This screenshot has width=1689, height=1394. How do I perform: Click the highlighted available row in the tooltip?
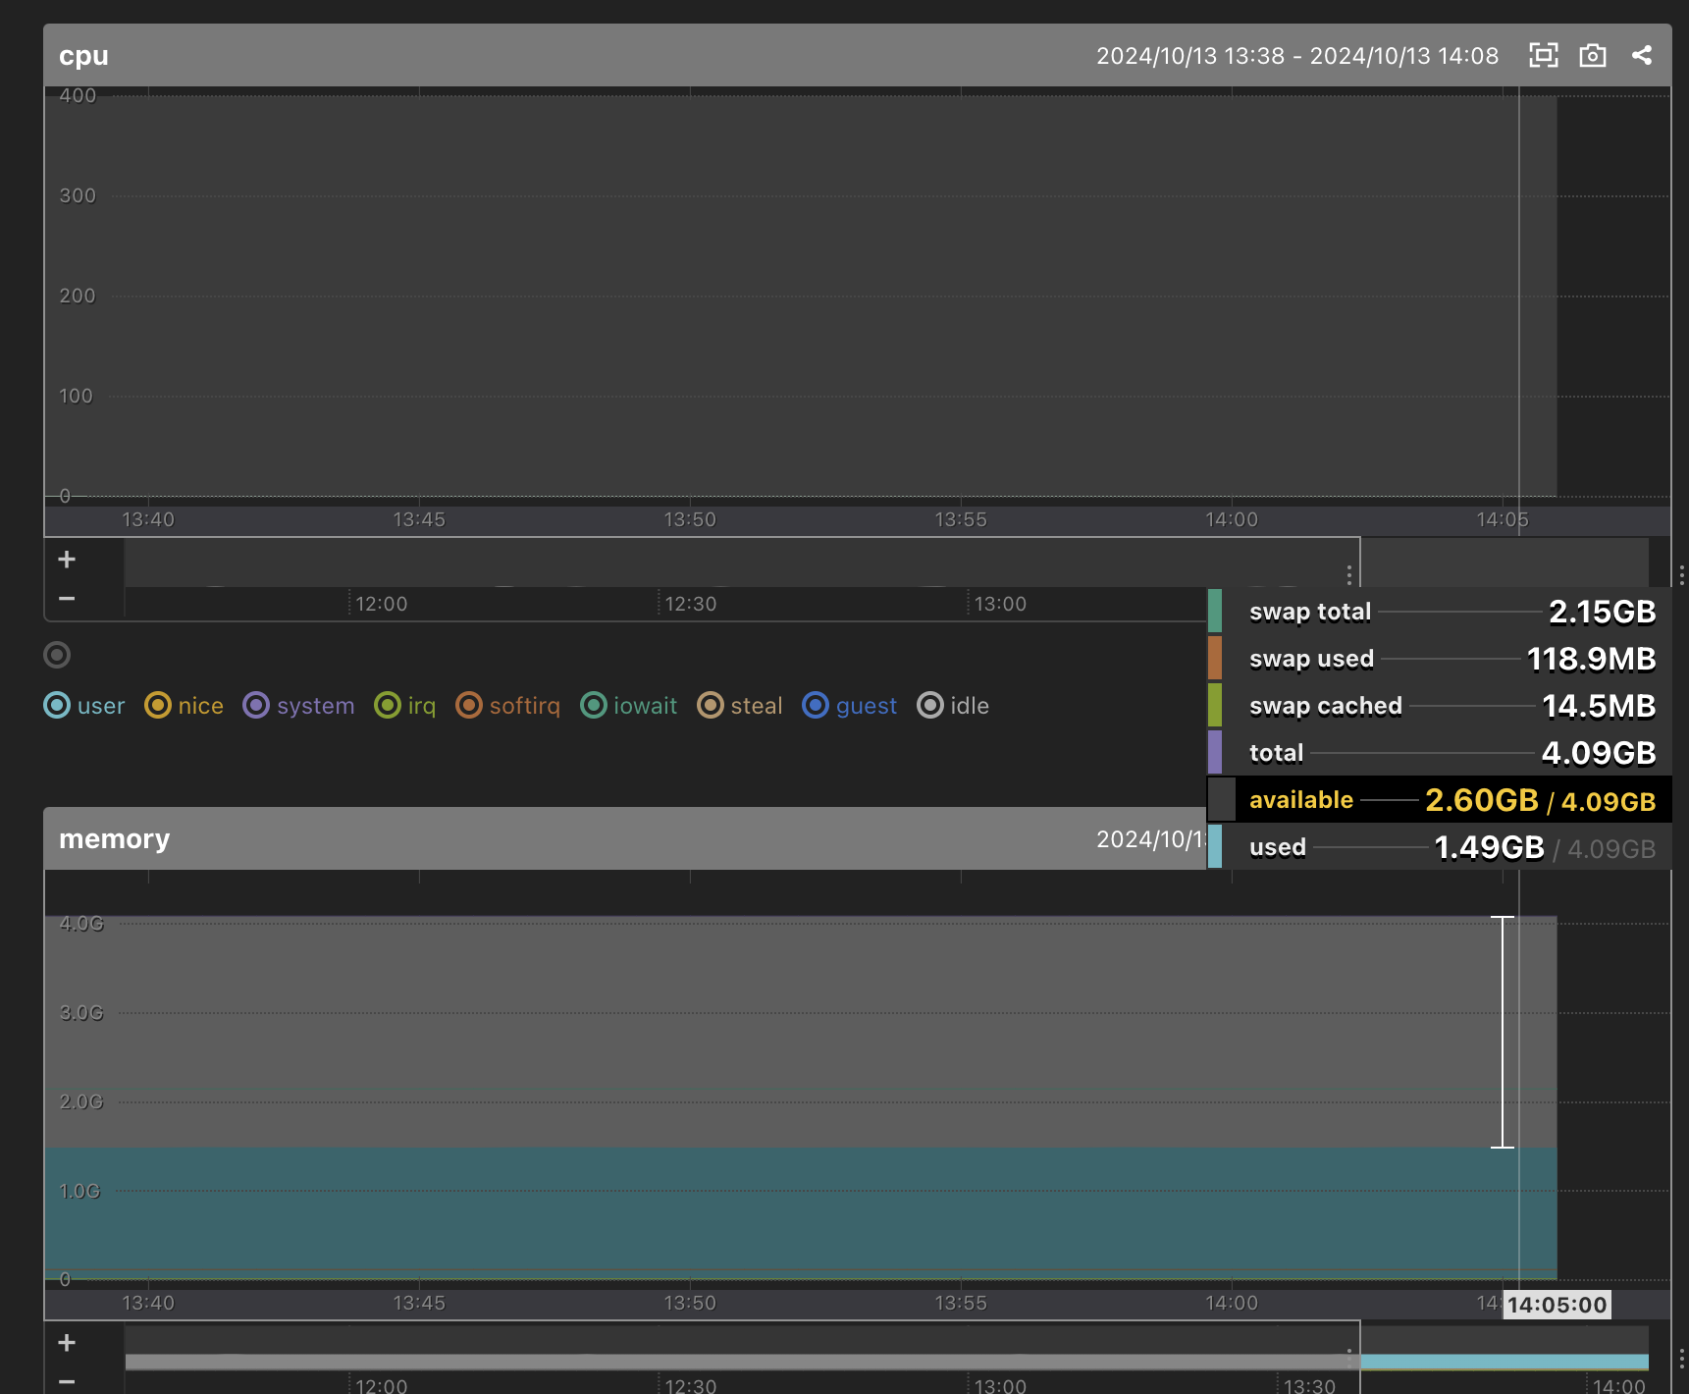1433,799
